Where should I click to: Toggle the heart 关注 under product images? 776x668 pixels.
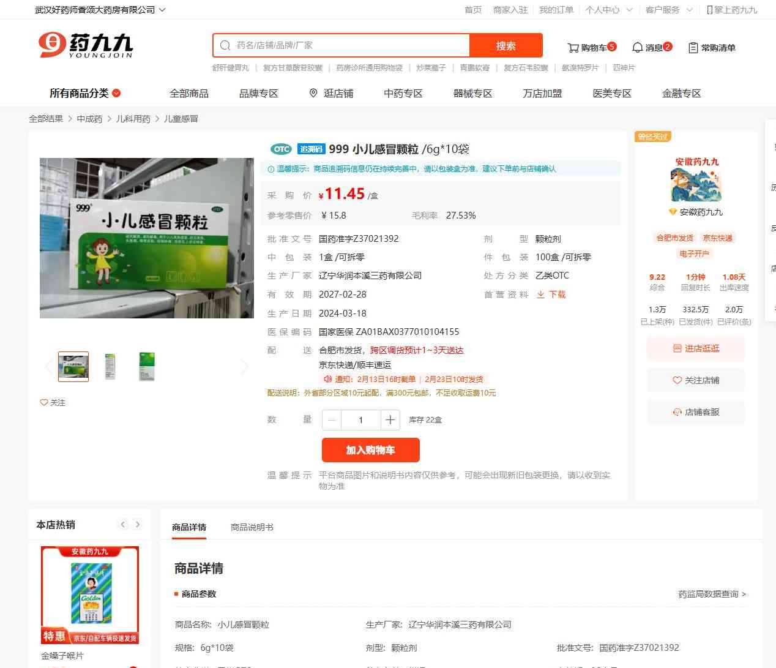pyautogui.click(x=53, y=402)
